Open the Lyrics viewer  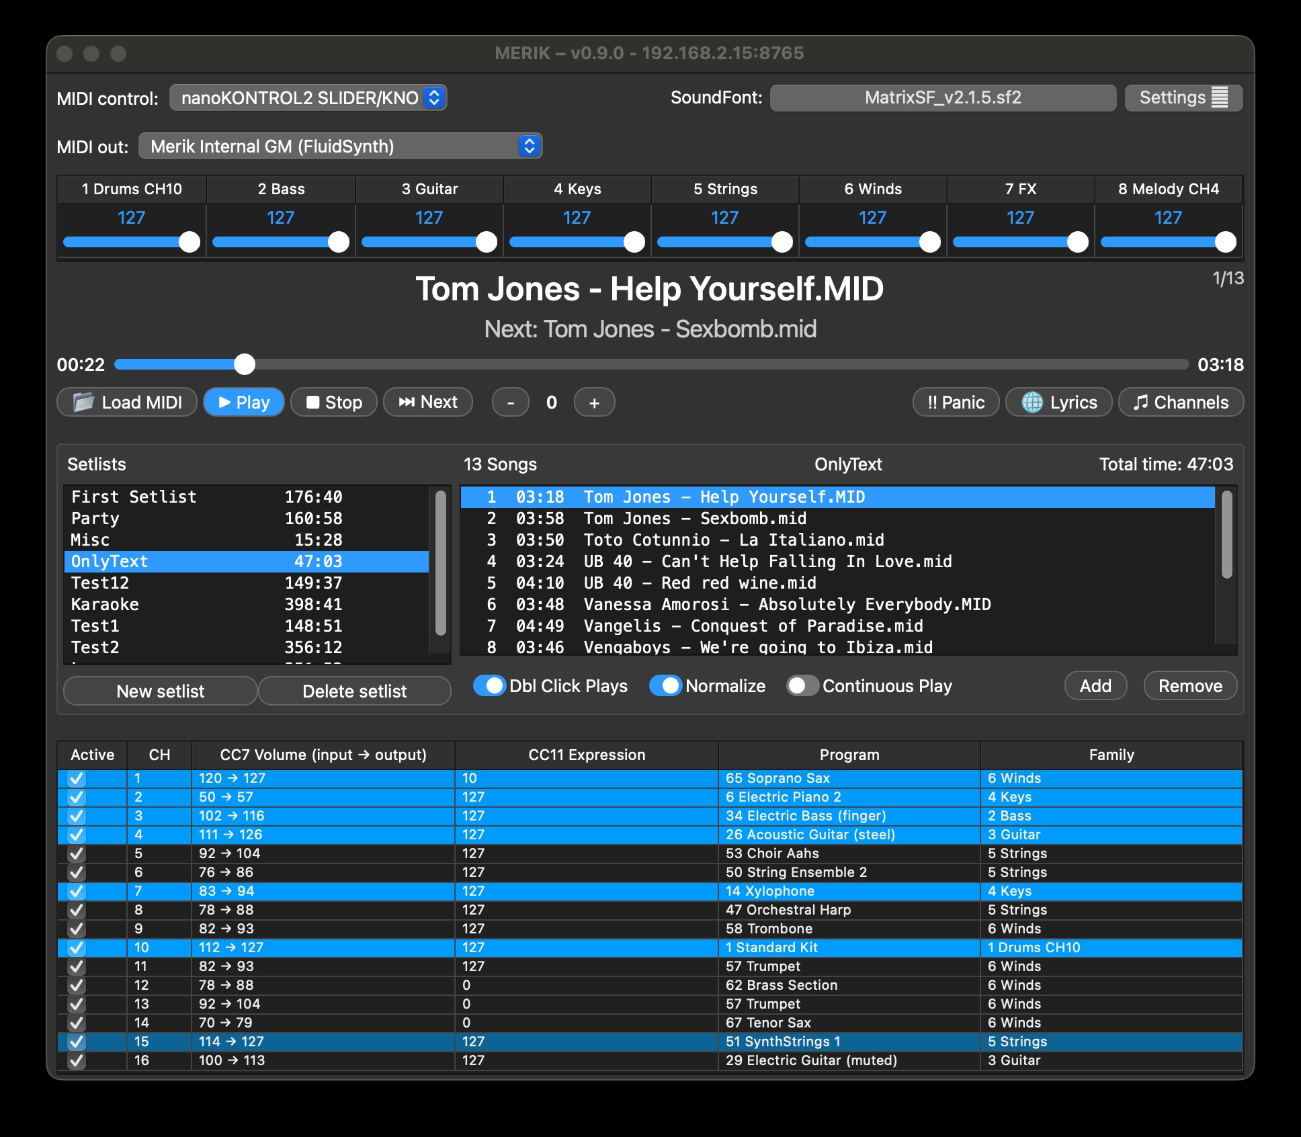tap(1058, 402)
